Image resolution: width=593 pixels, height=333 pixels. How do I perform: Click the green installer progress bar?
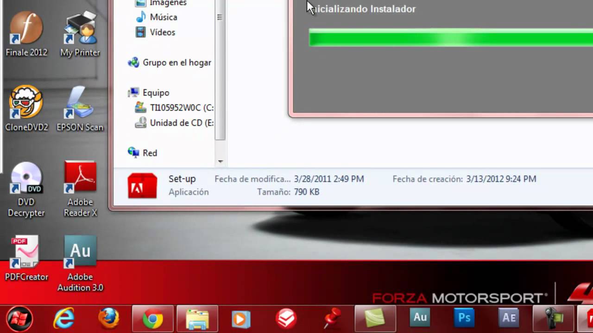click(451, 37)
